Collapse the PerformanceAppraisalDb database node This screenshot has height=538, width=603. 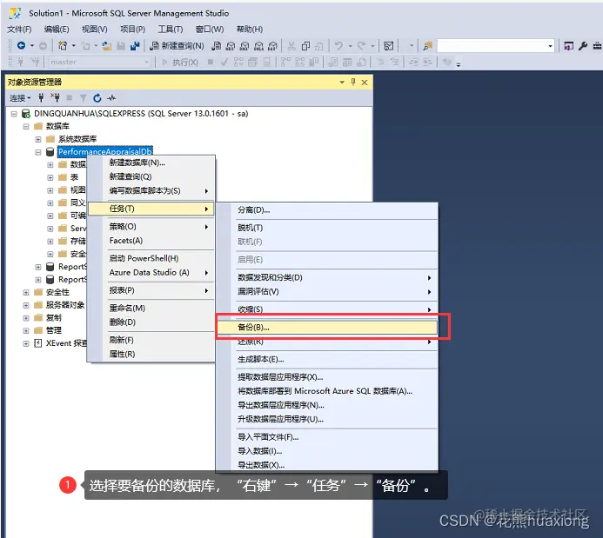pyautogui.click(x=38, y=152)
